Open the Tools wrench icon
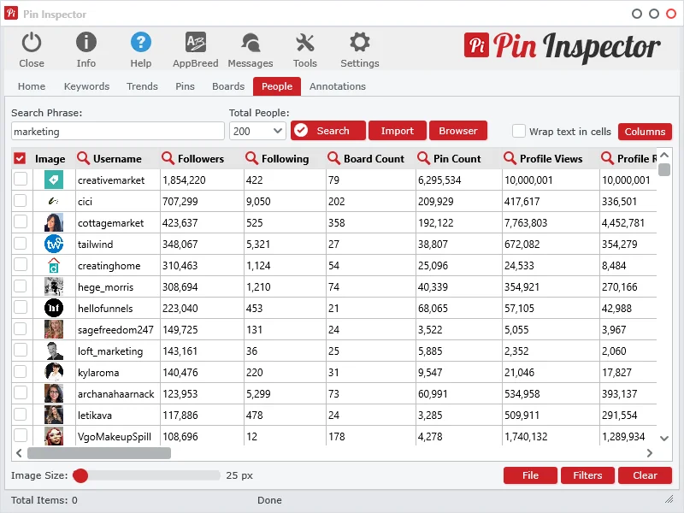The image size is (684, 513). tap(305, 43)
